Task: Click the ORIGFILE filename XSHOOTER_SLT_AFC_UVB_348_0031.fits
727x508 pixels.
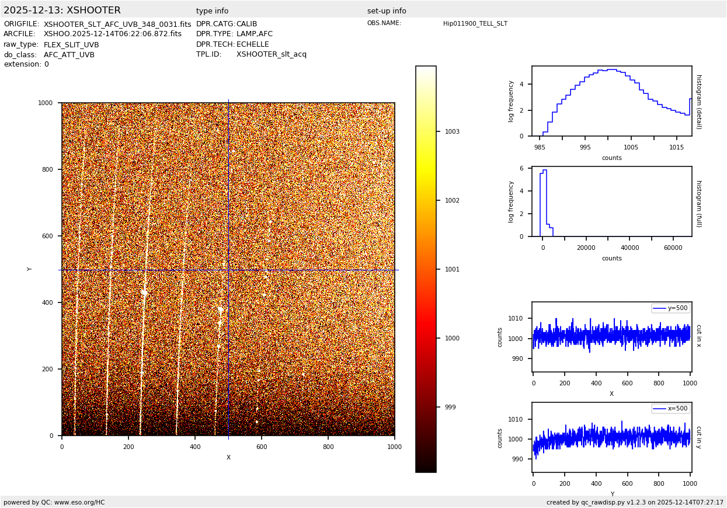Action: click(117, 25)
